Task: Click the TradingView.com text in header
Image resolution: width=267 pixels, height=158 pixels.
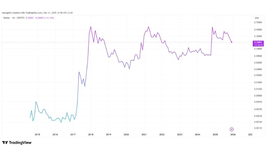Action: tap(34, 13)
